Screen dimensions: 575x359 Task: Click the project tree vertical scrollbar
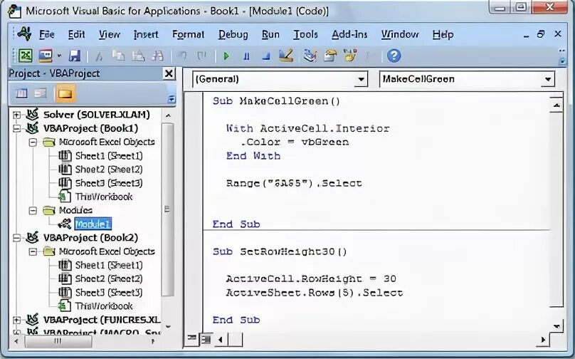pyautogui.click(x=168, y=209)
